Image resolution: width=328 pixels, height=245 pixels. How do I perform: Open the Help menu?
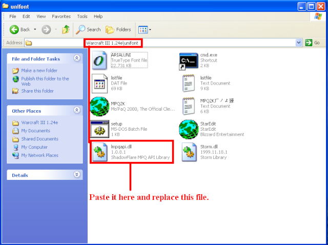click(x=98, y=16)
